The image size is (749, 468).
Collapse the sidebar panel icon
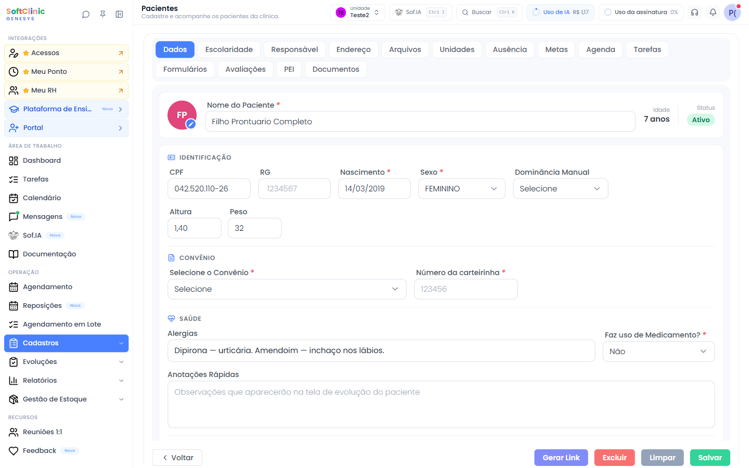[x=120, y=15]
